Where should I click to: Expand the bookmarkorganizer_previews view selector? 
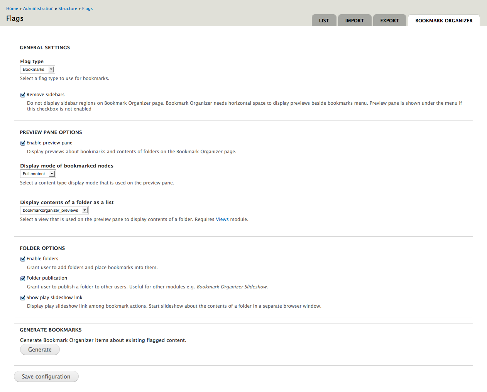pyautogui.click(x=54, y=210)
